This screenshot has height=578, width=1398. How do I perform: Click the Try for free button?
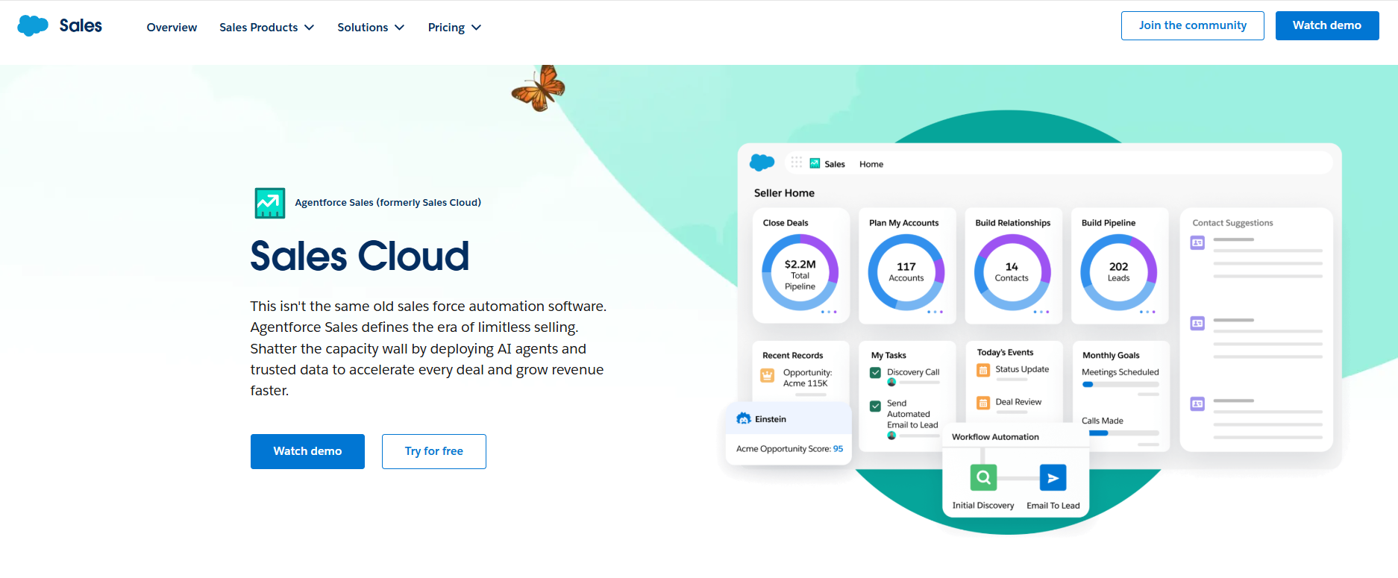coord(433,451)
